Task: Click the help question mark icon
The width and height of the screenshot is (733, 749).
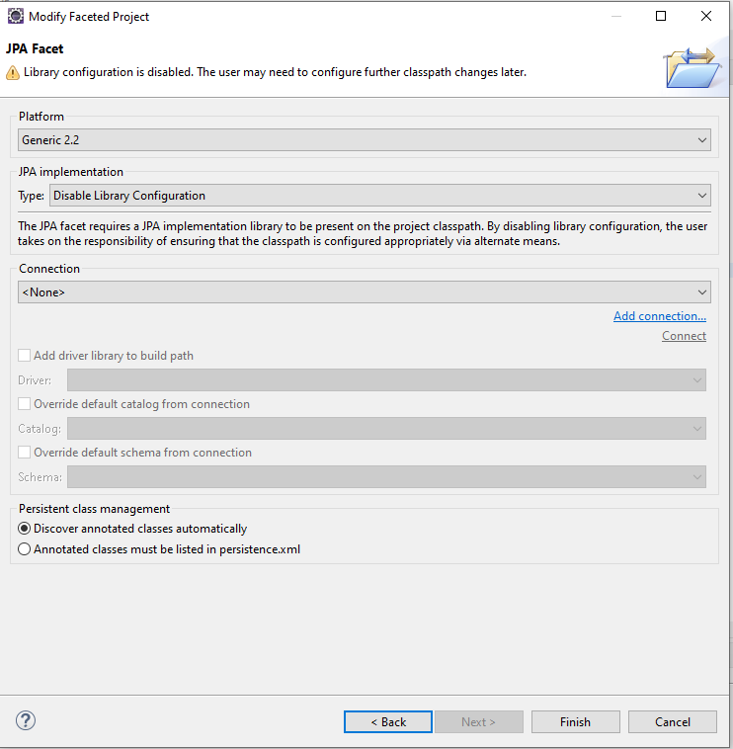Action: [x=26, y=721]
